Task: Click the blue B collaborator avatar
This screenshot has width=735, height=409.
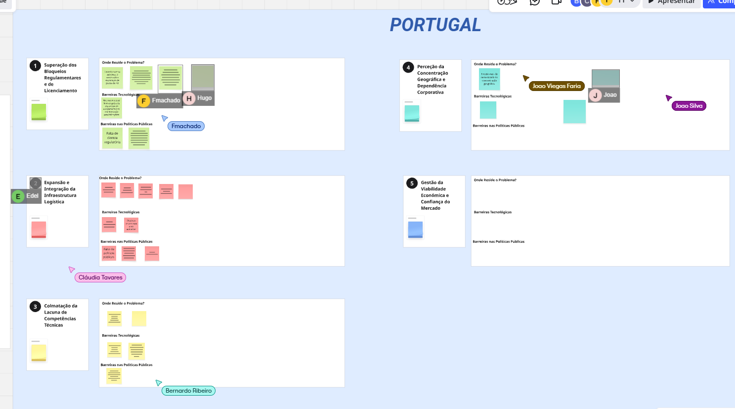Action: click(576, 2)
